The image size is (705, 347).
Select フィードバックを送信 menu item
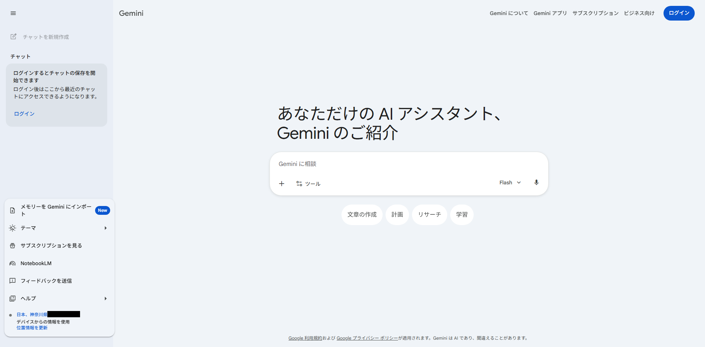[x=59, y=281]
